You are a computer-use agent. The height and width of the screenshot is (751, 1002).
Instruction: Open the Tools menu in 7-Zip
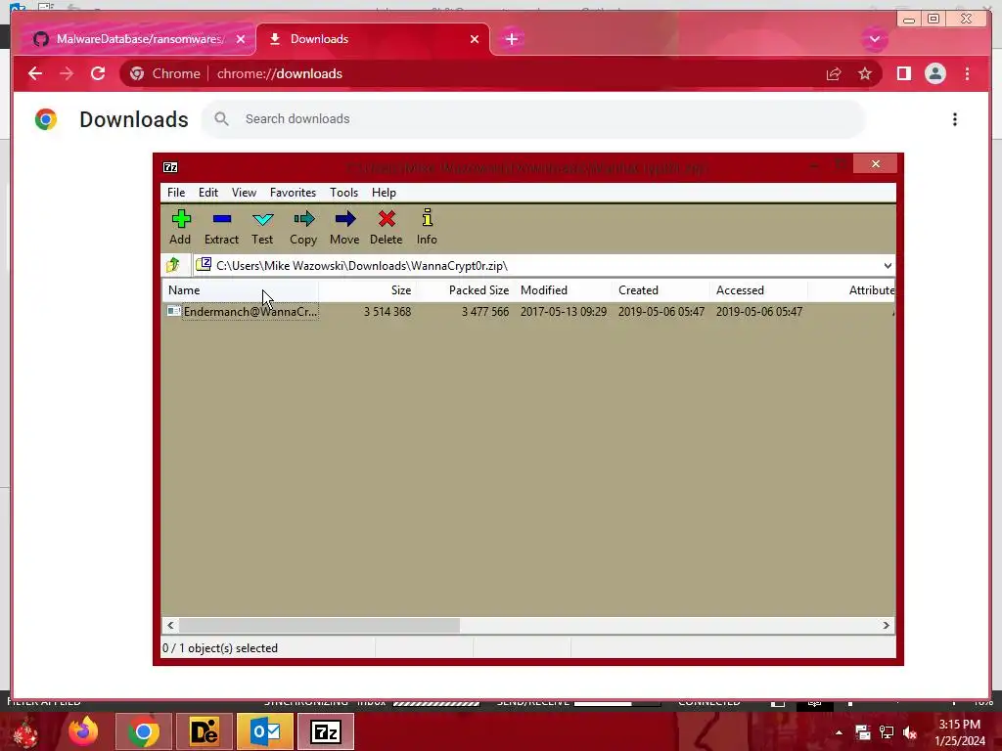click(x=343, y=193)
